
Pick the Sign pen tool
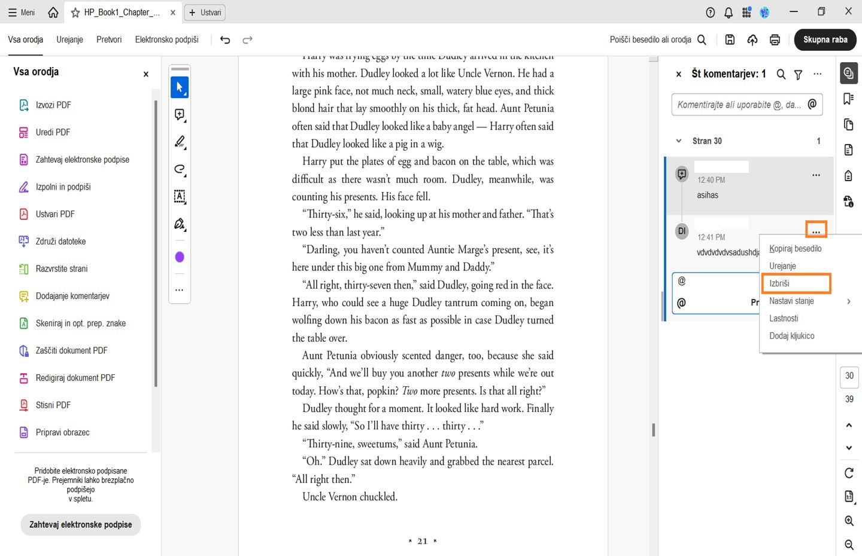(180, 224)
